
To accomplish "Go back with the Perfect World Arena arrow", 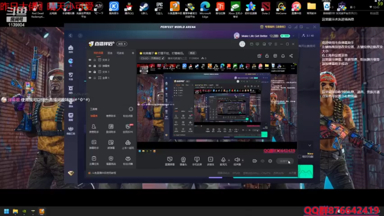I will coord(71,36).
